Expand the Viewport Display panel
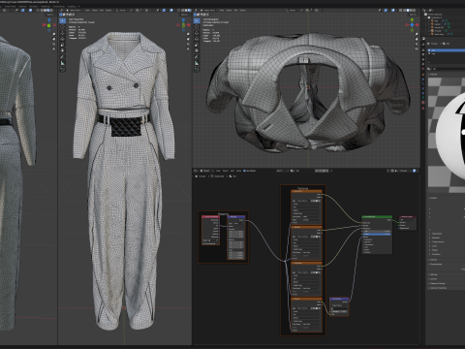 point(438,283)
